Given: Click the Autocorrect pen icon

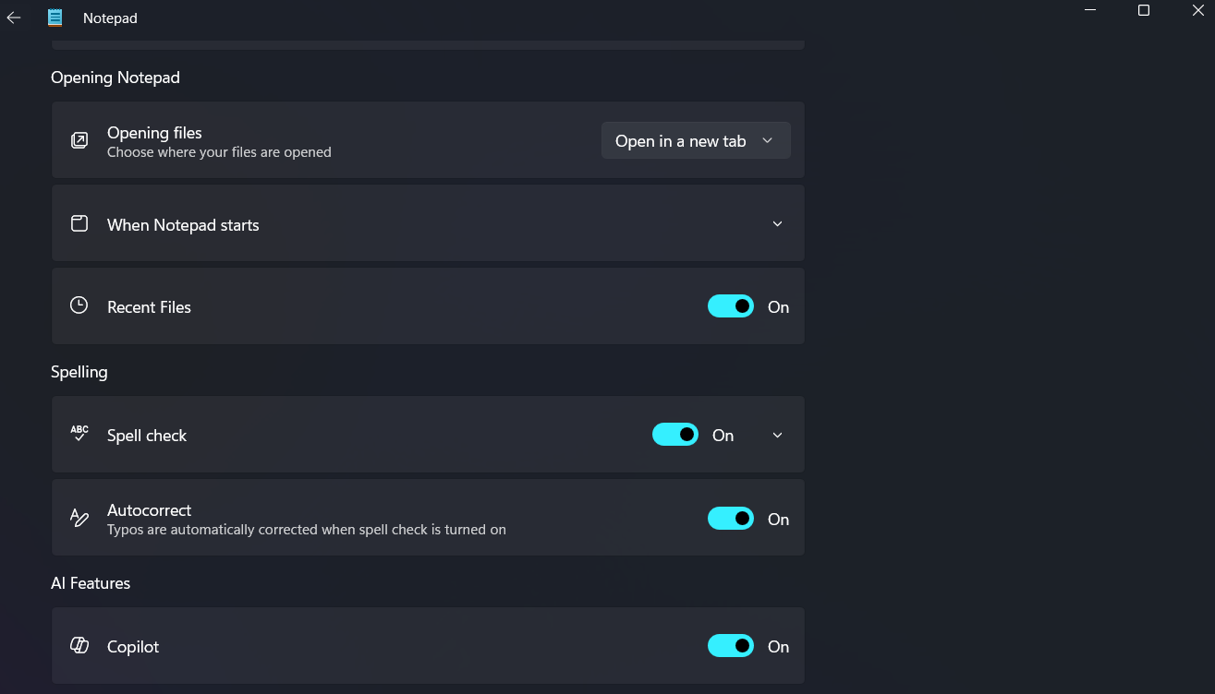Looking at the screenshot, I should pos(79,518).
